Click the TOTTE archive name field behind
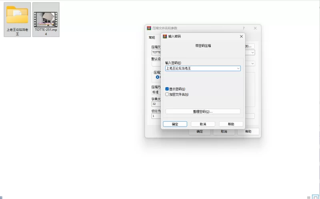Viewport: 320px width, 199px height. 156,52
